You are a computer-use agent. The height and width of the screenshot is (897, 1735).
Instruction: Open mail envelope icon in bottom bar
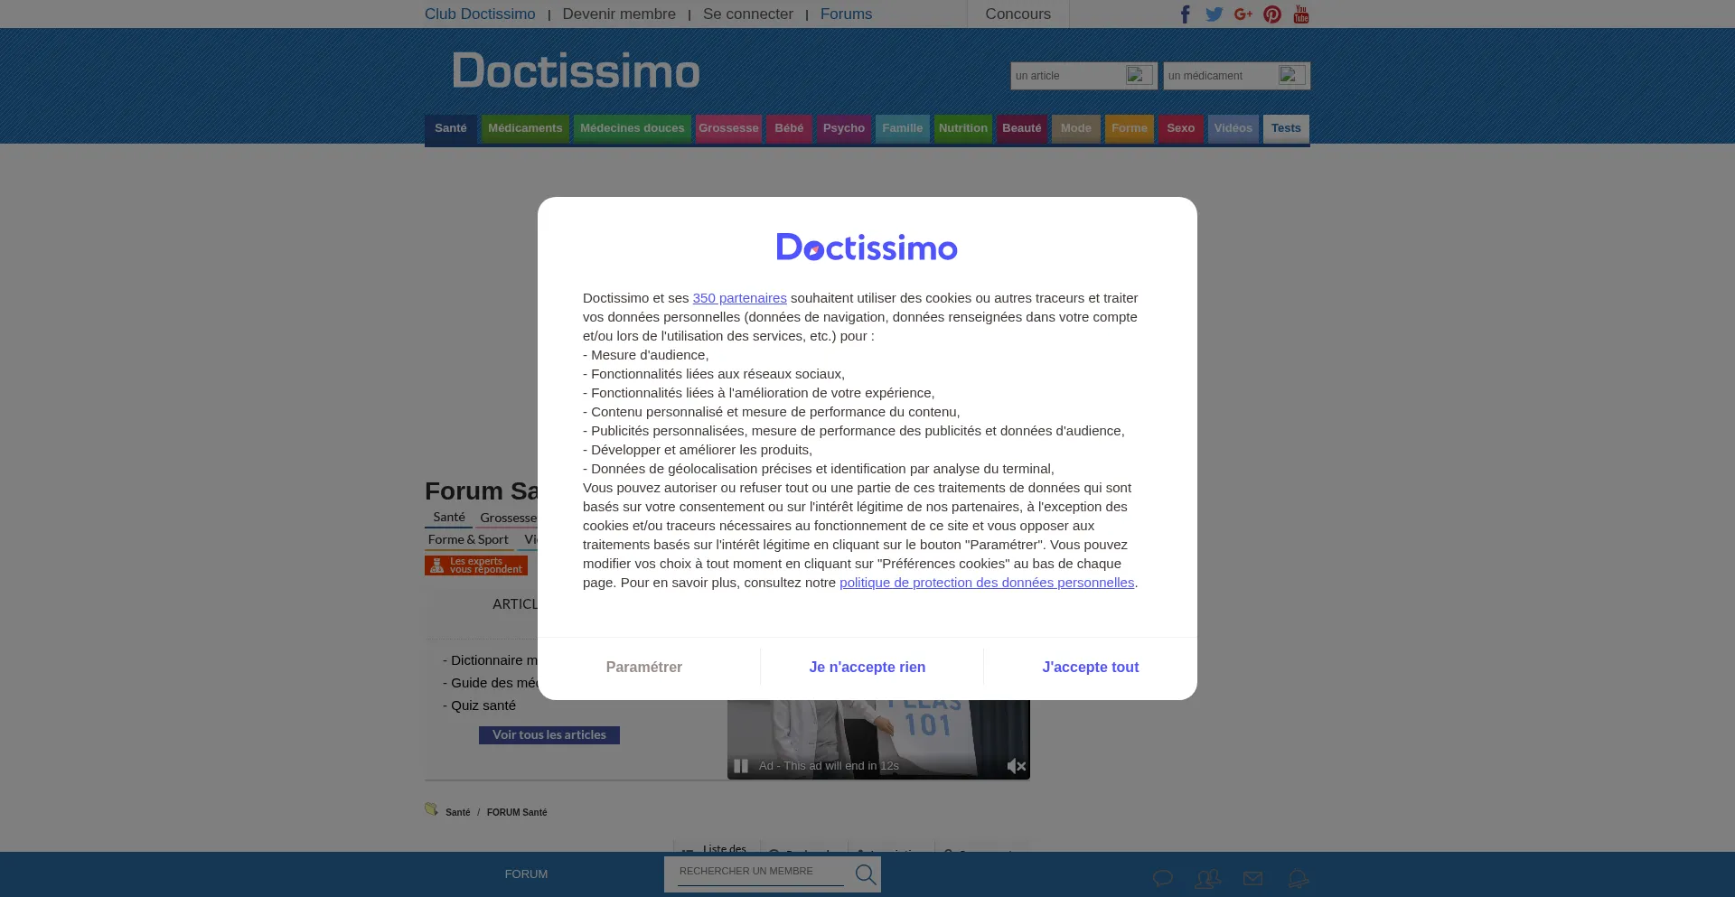(1252, 878)
